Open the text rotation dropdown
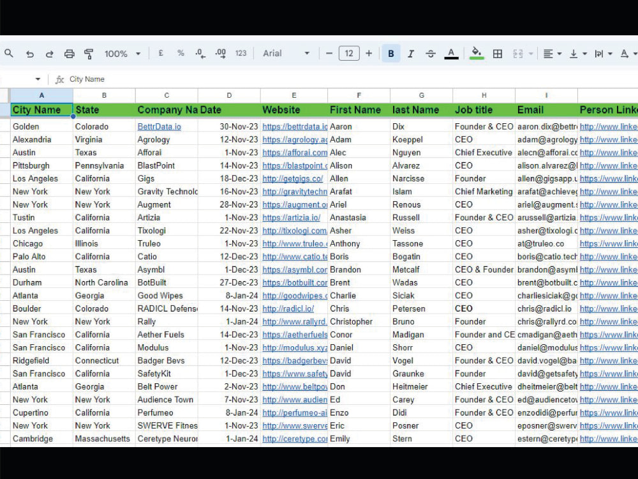This screenshot has width=638, height=479. 628,54
